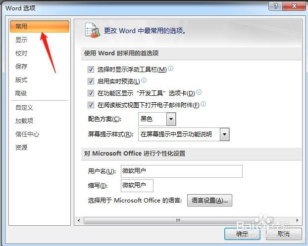This screenshot has height=246, width=308.
Task: Uncheck 启用实时预览 checkbox
Action: pyautogui.click(x=91, y=81)
